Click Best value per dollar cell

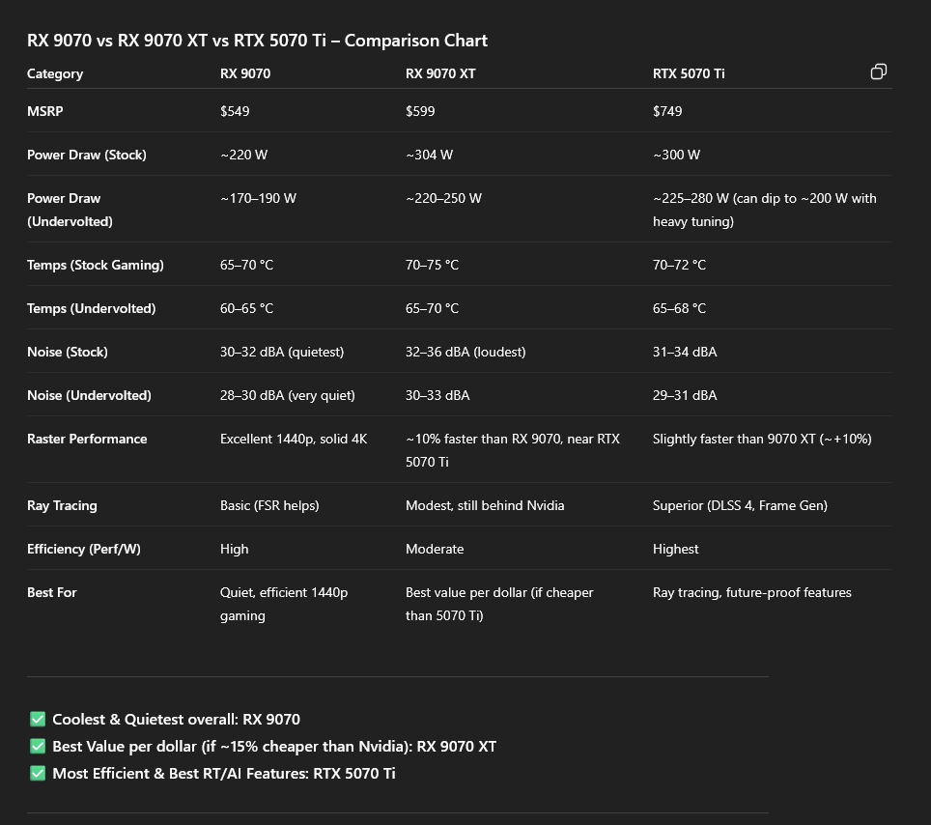[x=499, y=604]
